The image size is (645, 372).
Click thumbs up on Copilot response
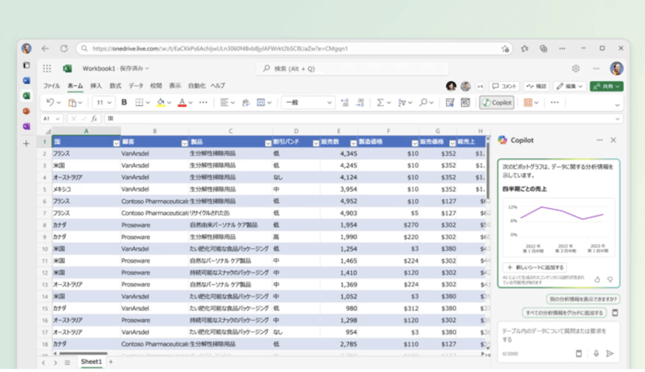[x=597, y=279]
